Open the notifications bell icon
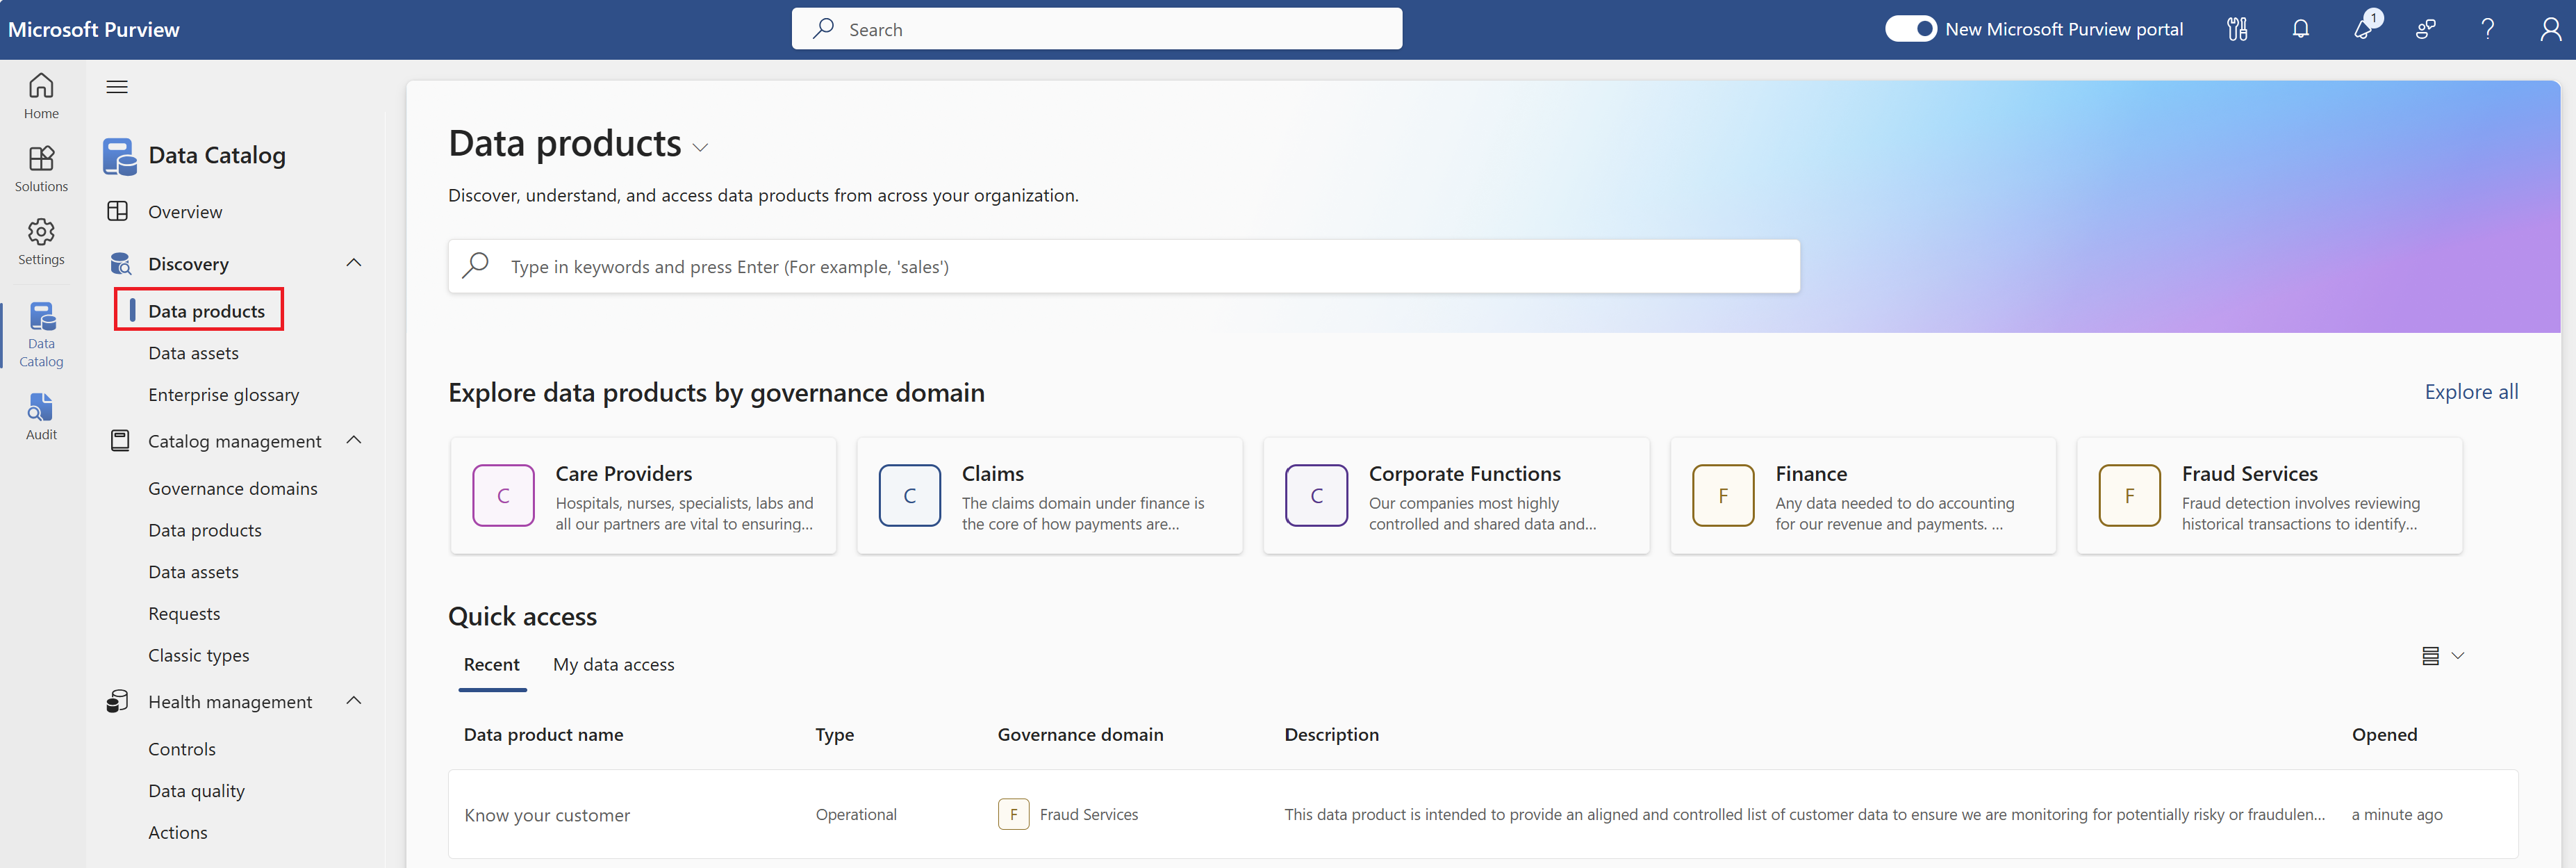This screenshot has height=868, width=2576. (x=2300, y=29)
